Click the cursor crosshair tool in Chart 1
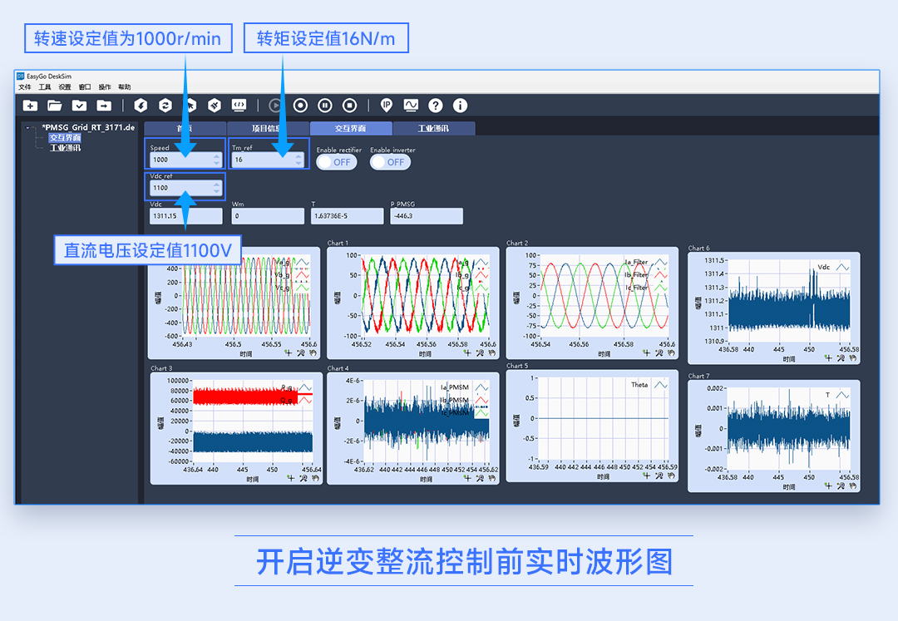The image size is (898, 621). [467, 353]
